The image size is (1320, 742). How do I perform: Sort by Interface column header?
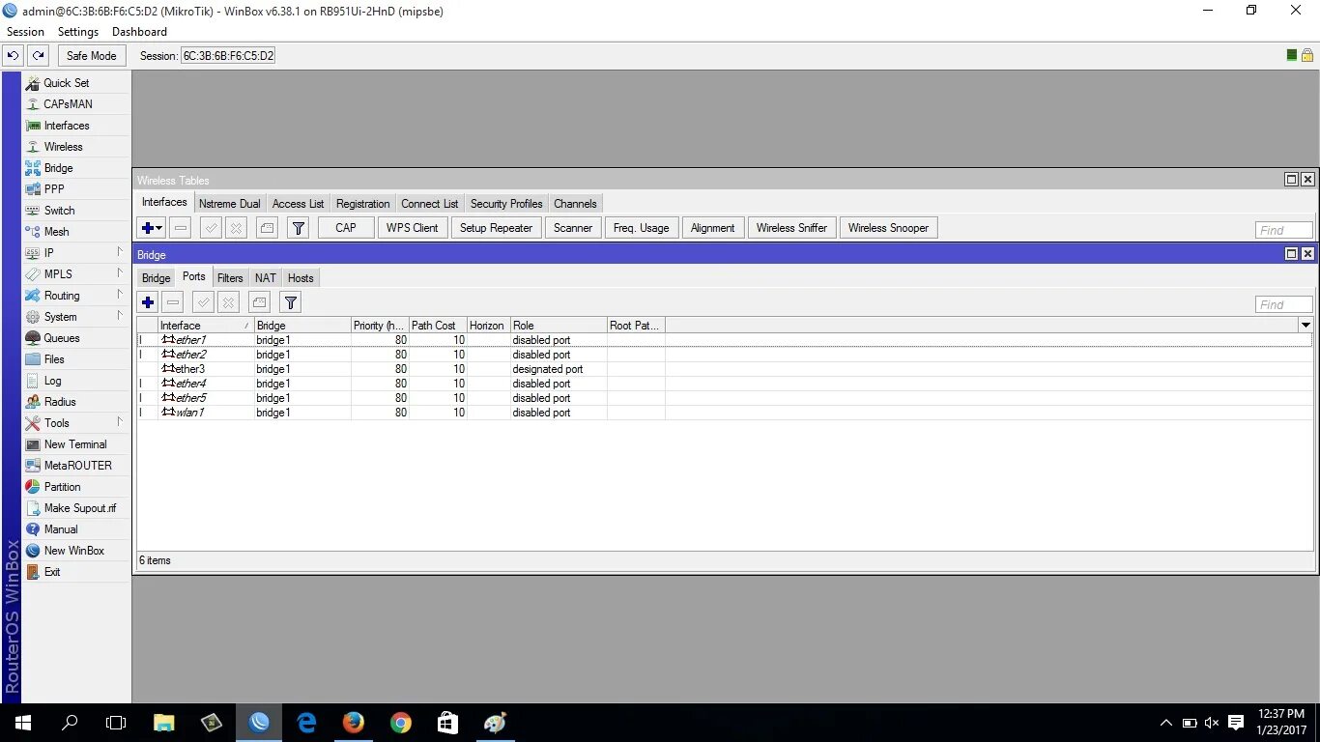[206, 326]
